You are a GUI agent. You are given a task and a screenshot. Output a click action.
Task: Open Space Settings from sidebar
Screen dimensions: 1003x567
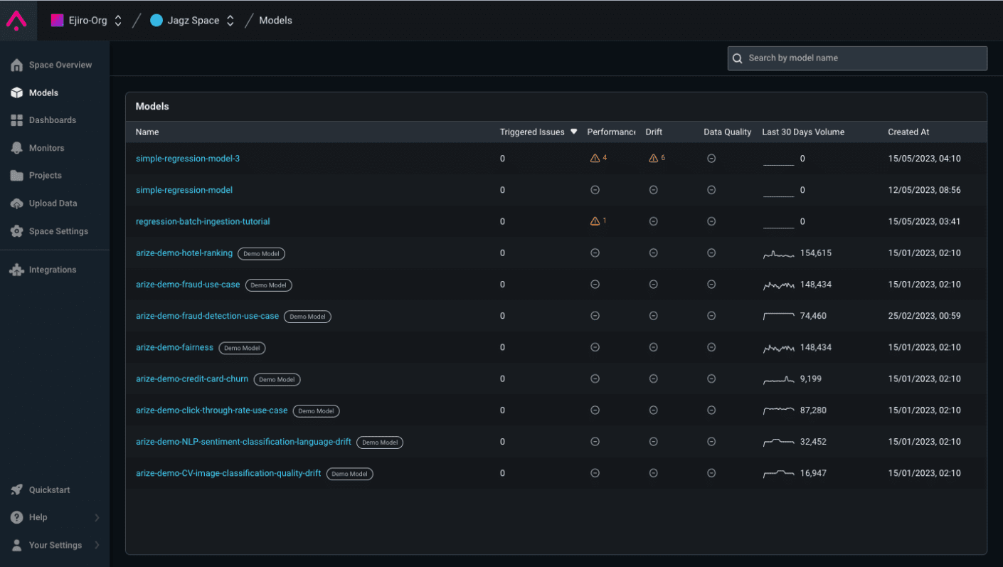click(58, 231)
